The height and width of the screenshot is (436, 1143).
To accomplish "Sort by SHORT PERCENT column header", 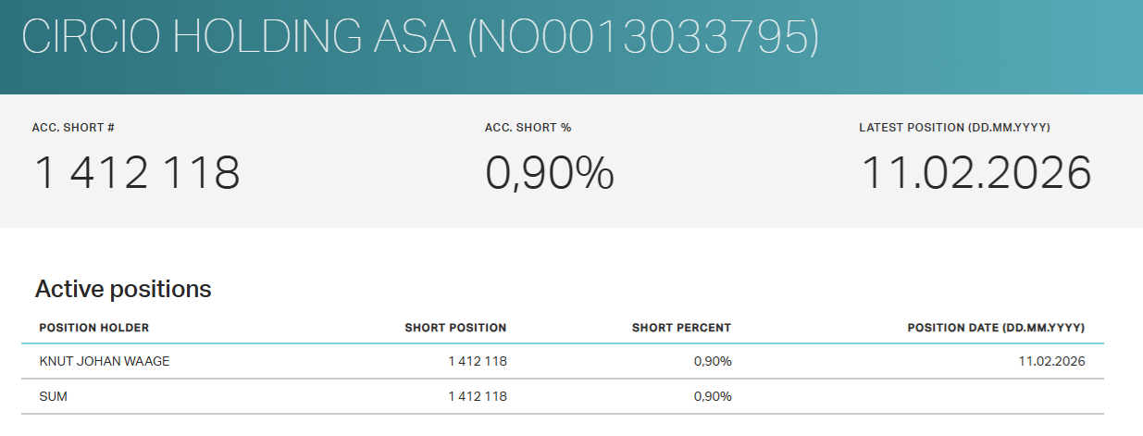I will tap(681, 328).
